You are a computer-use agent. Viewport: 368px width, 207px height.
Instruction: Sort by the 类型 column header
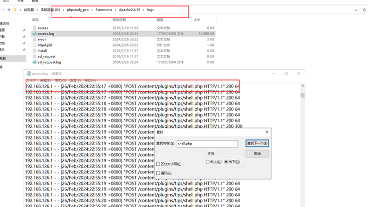[160, 20]
